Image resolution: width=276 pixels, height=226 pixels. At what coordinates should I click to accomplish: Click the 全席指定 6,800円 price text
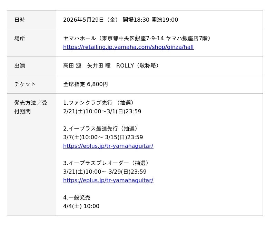(x=86, y=84)
